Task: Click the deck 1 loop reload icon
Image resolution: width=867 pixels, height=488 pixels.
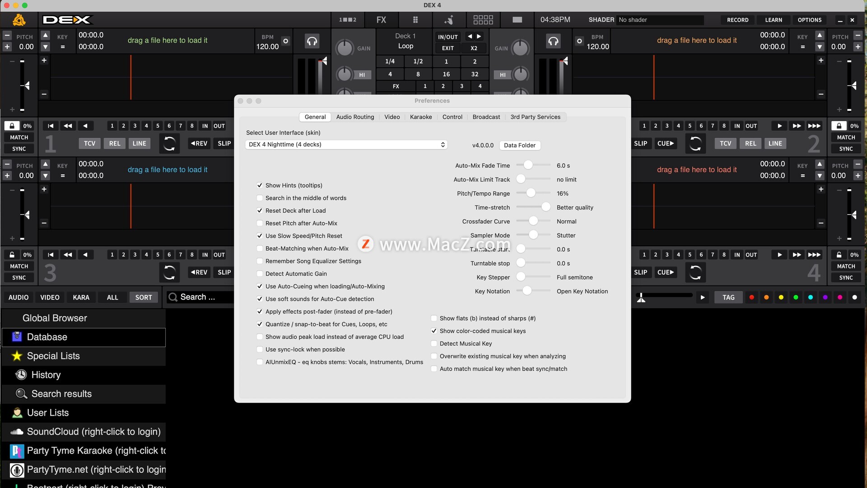Action: (x=169, y=144)
